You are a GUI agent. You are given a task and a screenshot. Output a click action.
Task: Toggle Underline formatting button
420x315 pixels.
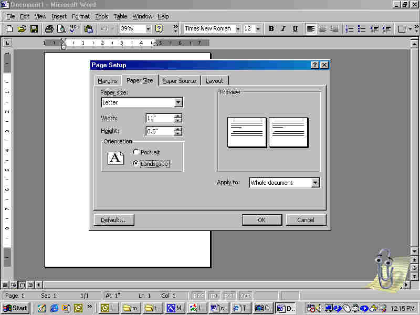tap(295, 29)
